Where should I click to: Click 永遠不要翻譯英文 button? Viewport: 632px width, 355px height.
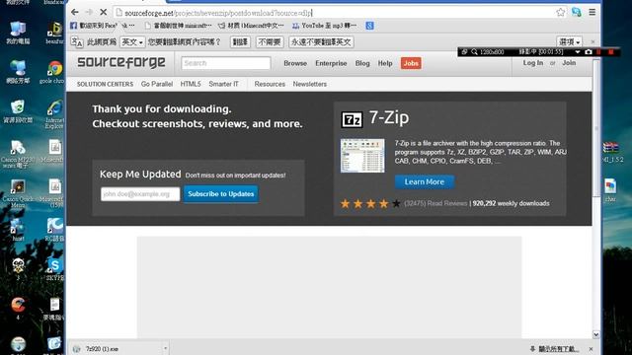[x=321, y=41]
